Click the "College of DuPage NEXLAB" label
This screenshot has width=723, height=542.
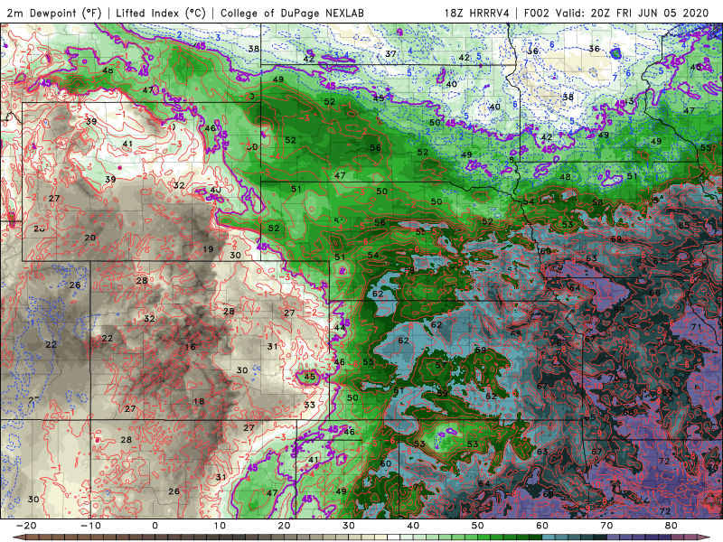[292, 14]
